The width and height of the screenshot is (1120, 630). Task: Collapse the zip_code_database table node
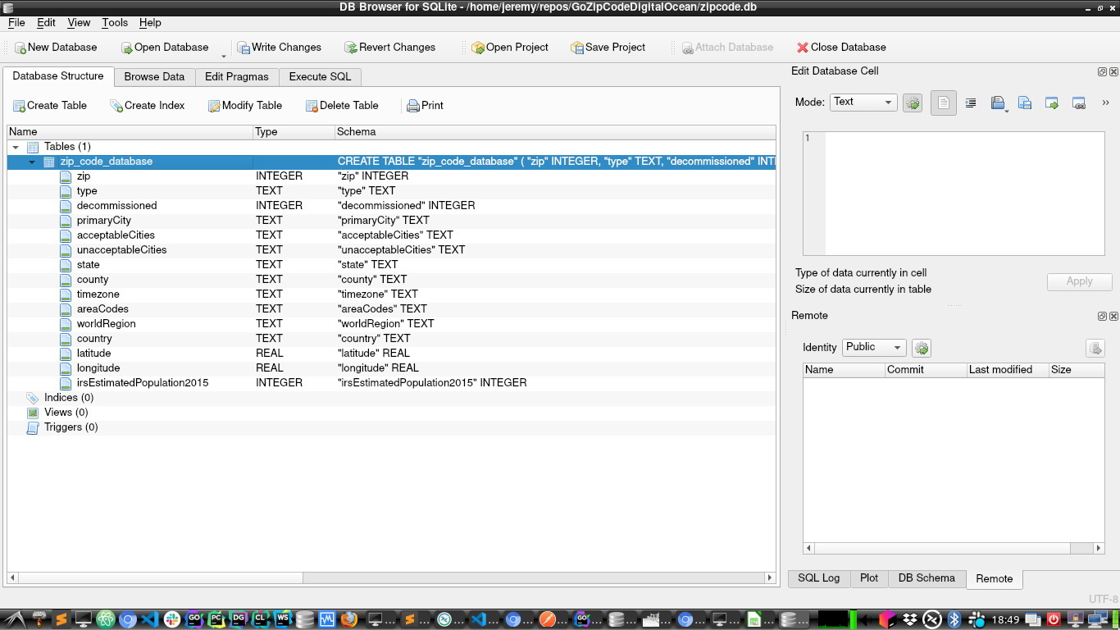pyautogui.click(x=32, y=162)
